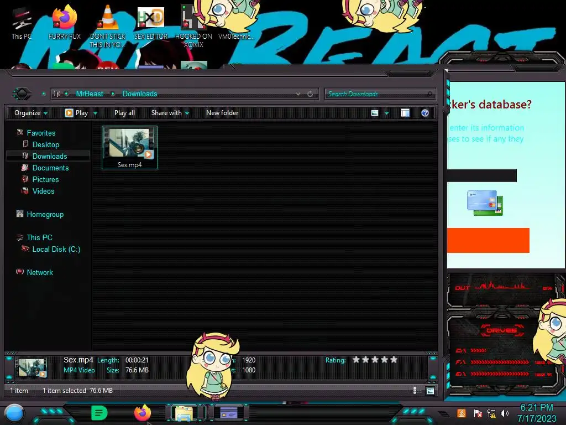Open File Explorer taskbar button
Screen dimensions: 566x425
click(x=185, y=413)
